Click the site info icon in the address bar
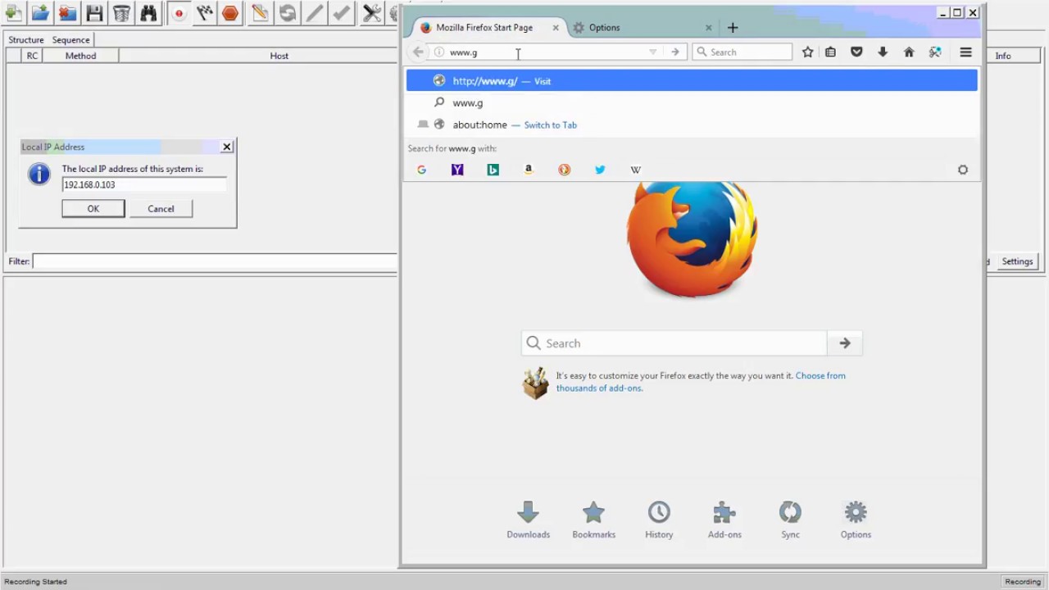 (x=439, y=52)
